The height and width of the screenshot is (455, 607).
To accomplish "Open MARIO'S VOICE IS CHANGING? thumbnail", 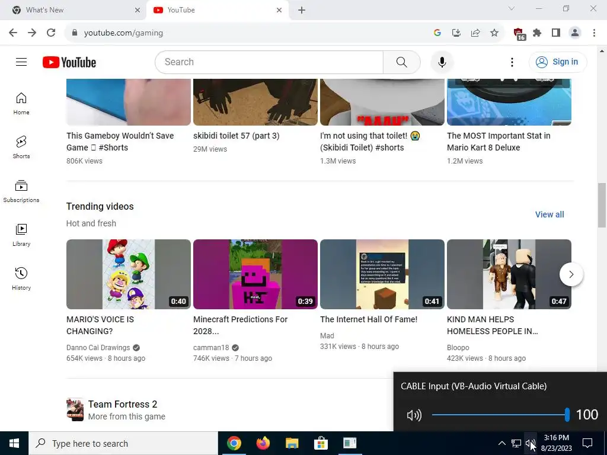I will click(x=129, y=274).
